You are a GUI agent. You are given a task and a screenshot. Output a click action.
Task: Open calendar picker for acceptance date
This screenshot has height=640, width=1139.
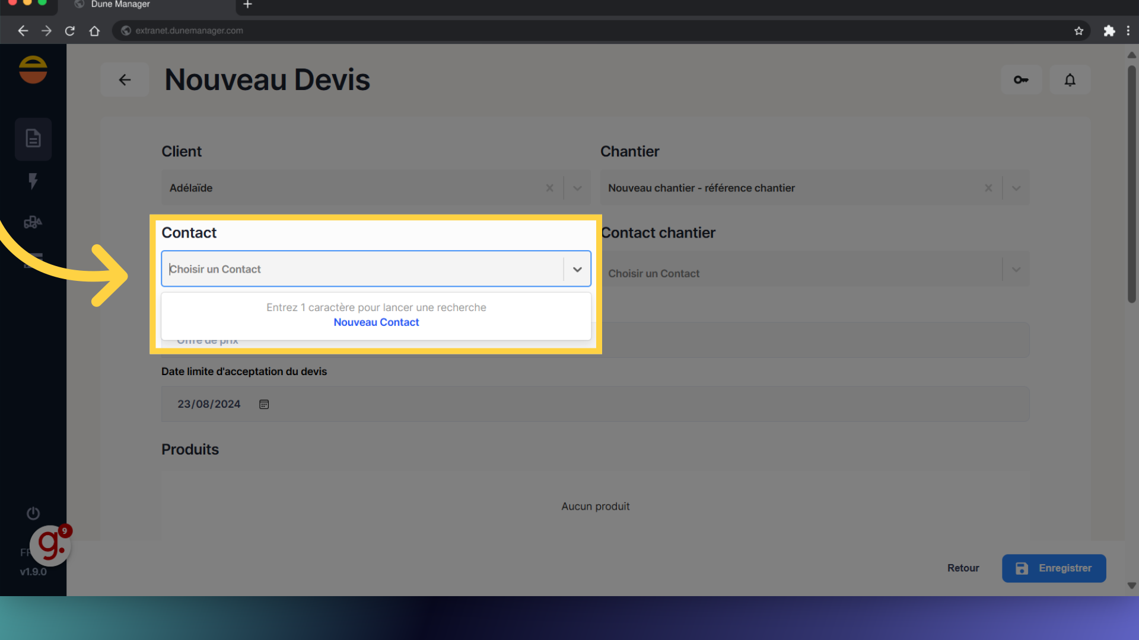point(264,404)
